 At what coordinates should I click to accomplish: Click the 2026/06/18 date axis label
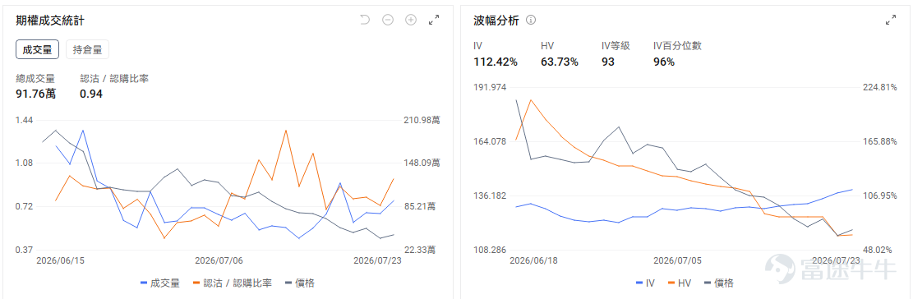(x=534, y=260)
